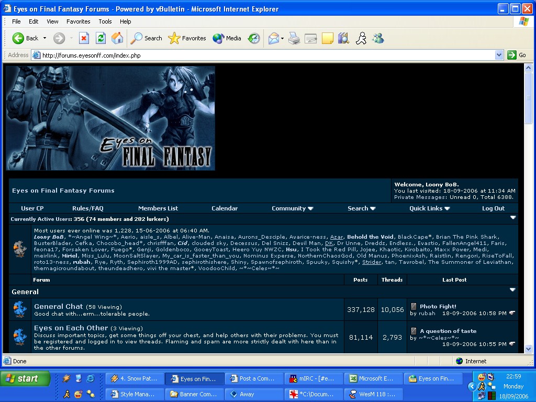This screenshot has width=536, height=402.
Task: Open the Edit menu
Action: pyautogui.click(x=33, y=21)
